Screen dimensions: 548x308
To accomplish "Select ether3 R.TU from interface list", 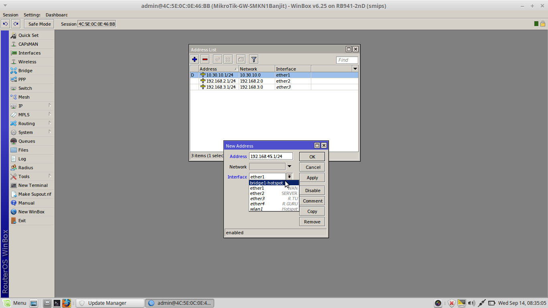I will (274, 199).
